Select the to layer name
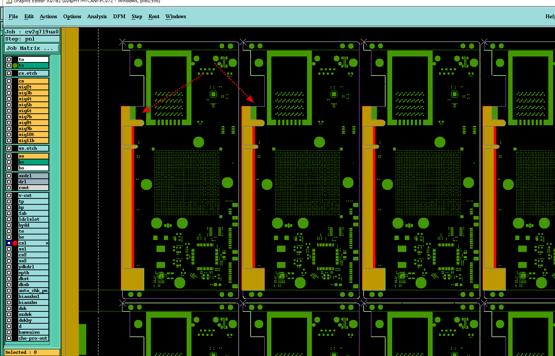This screenshot has height=356, width=555. 33,59
